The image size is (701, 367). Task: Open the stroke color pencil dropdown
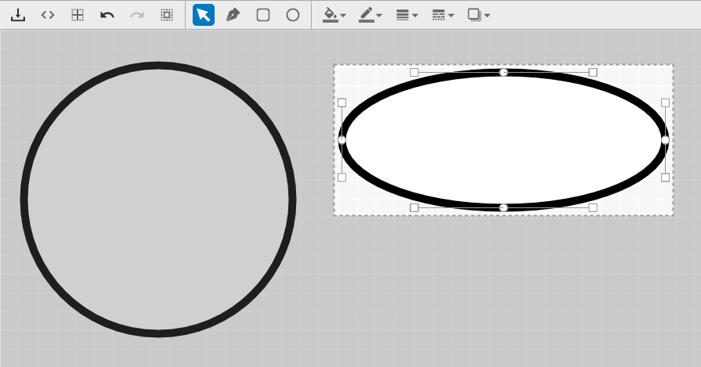pos(370,15)
